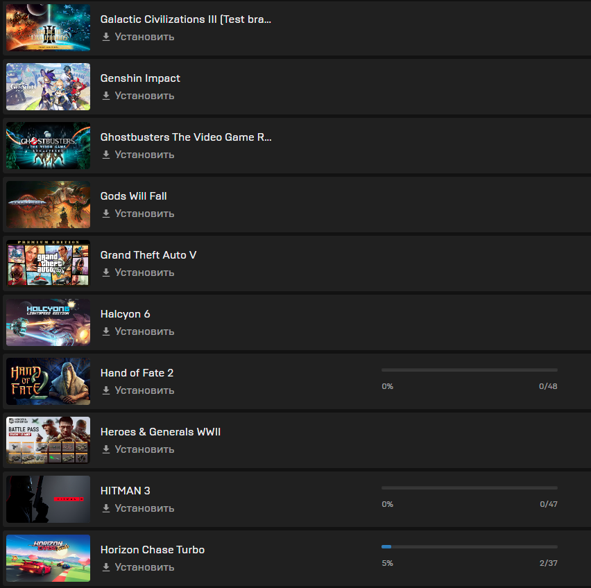The width and height of the screenshot is (591, 588).
Task: Click download icon under Hand of Fate 2
Action: pos(106,390)
